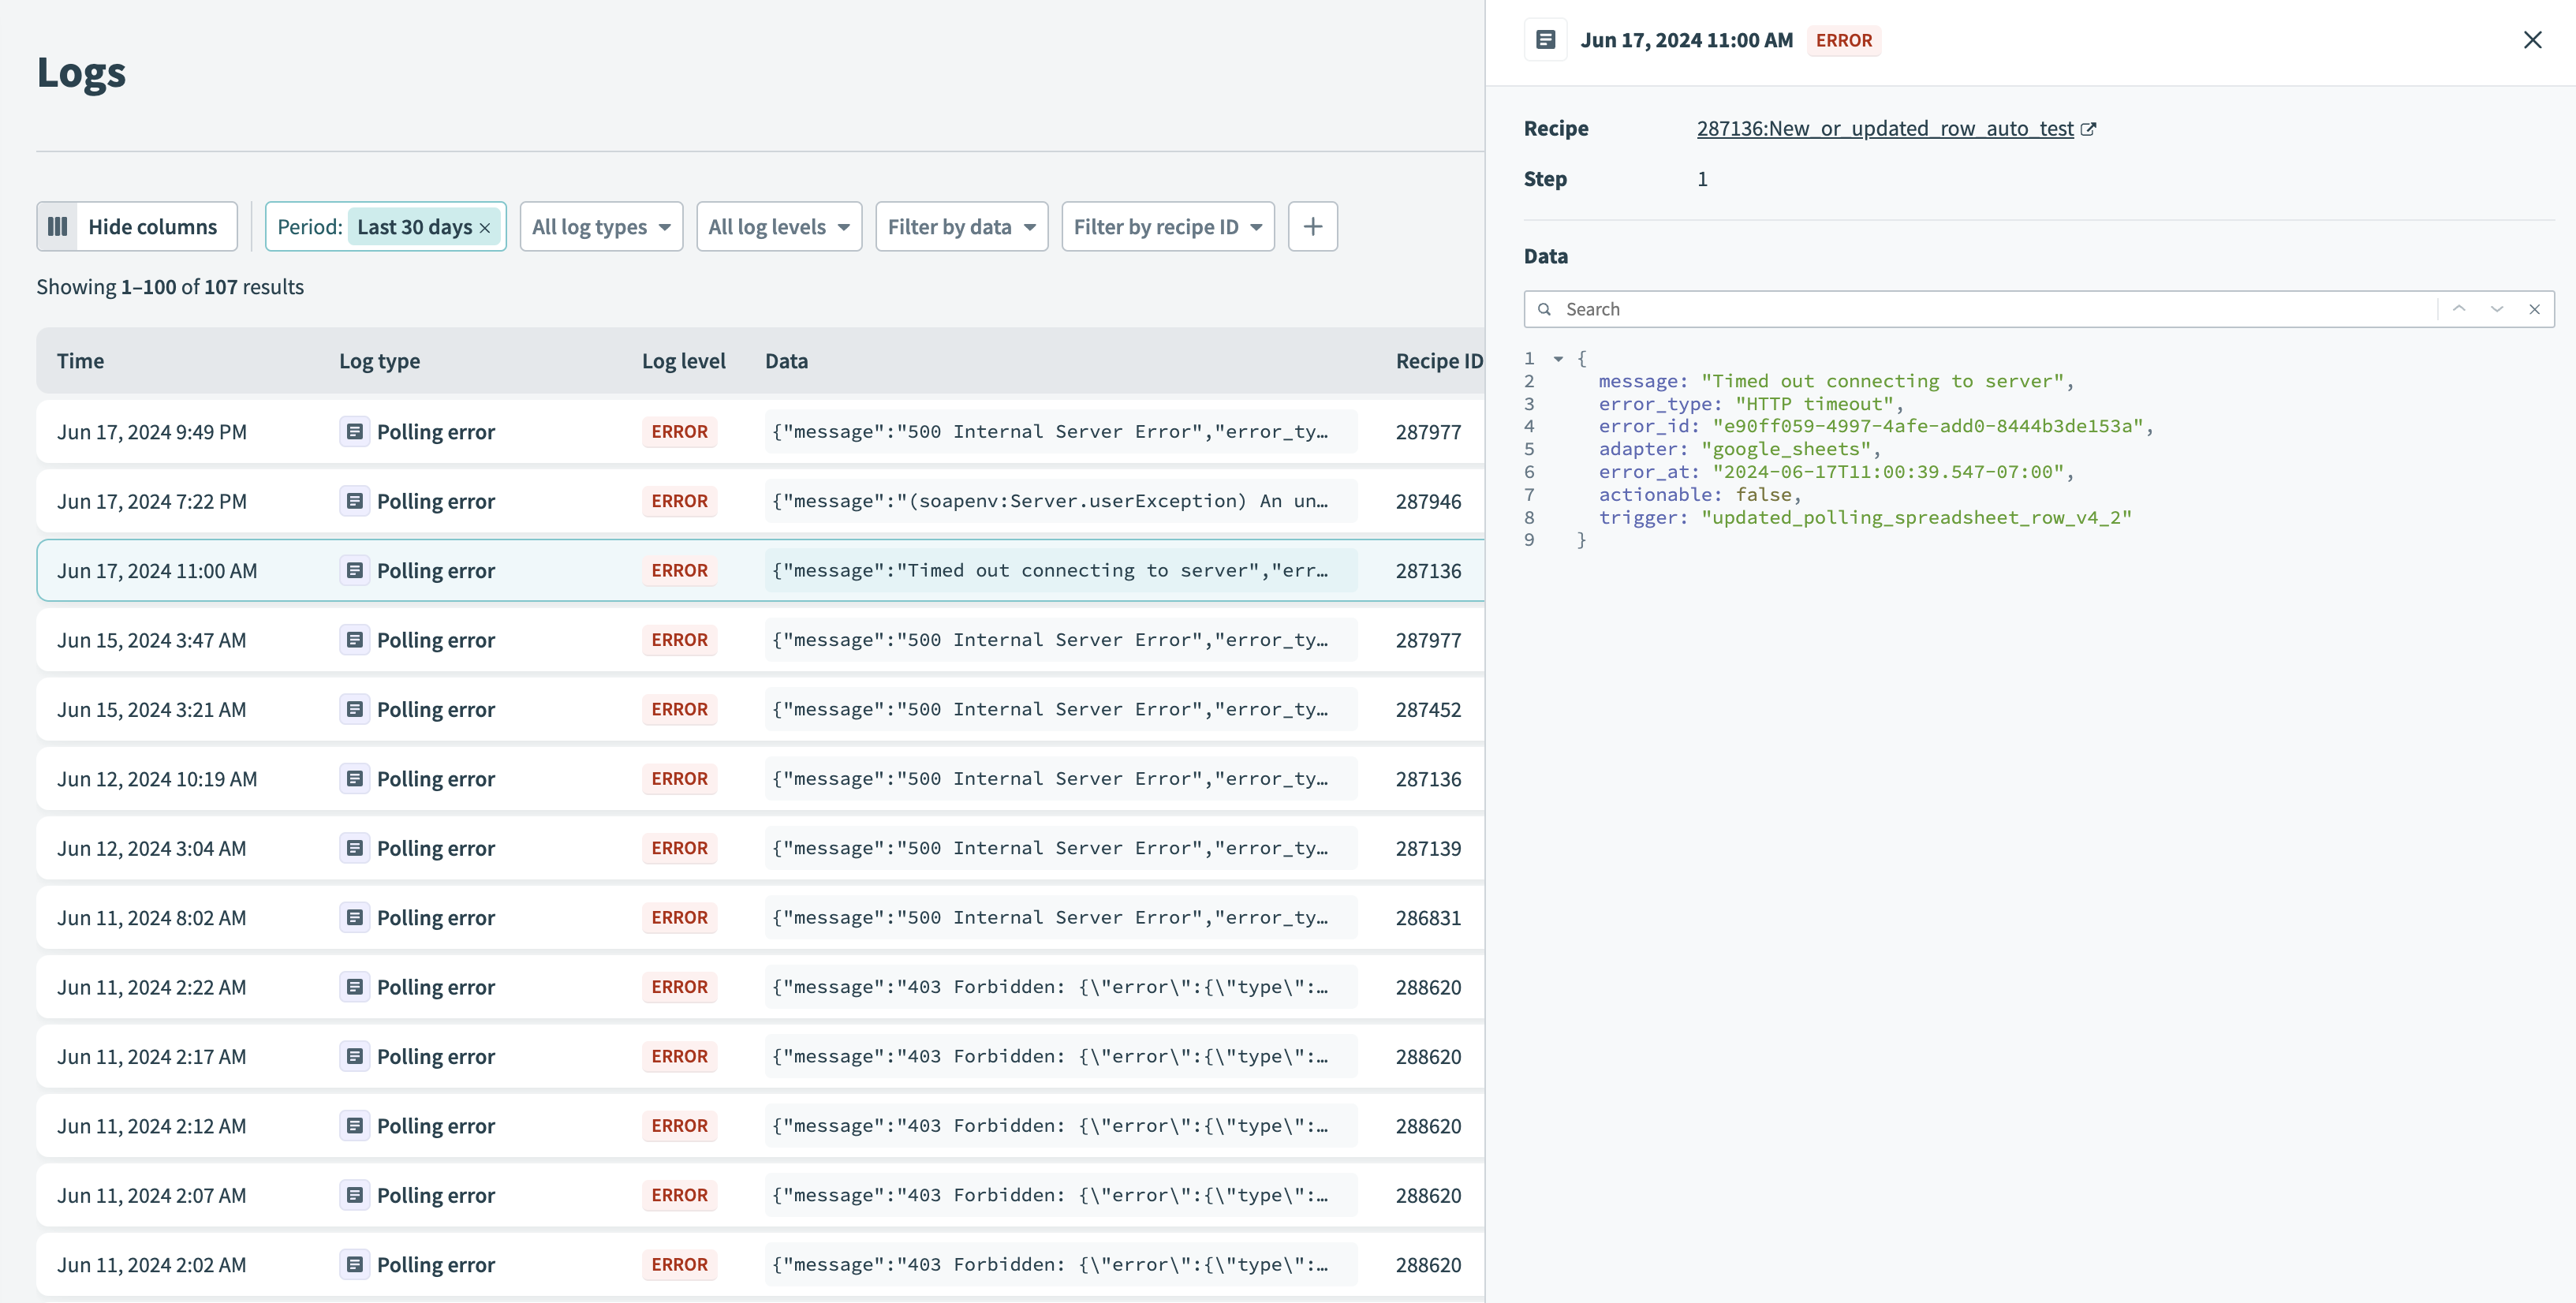Sort by the Time column header

click(x=80, y=361)
